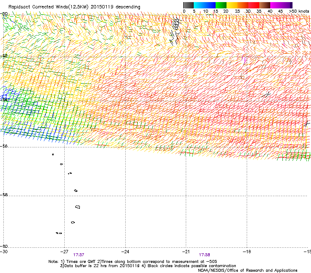Click the 'Rapidscat Corrected Winds' title text
This screenshot has width=311, height=273.
tap(74, 7)
